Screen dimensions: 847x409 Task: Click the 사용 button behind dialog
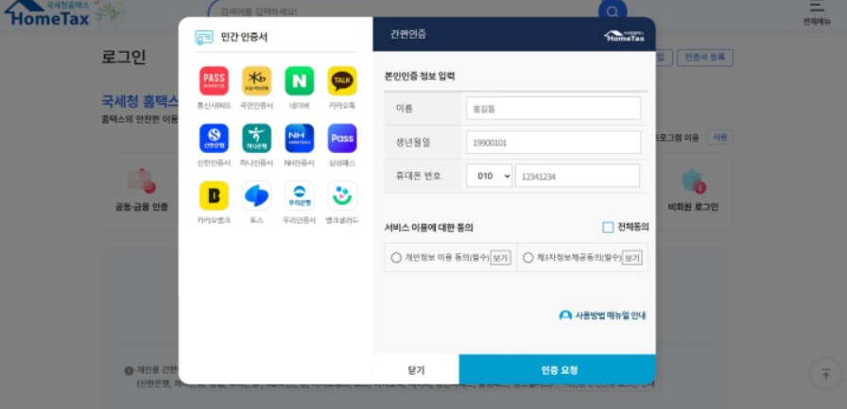coord(720,138)
